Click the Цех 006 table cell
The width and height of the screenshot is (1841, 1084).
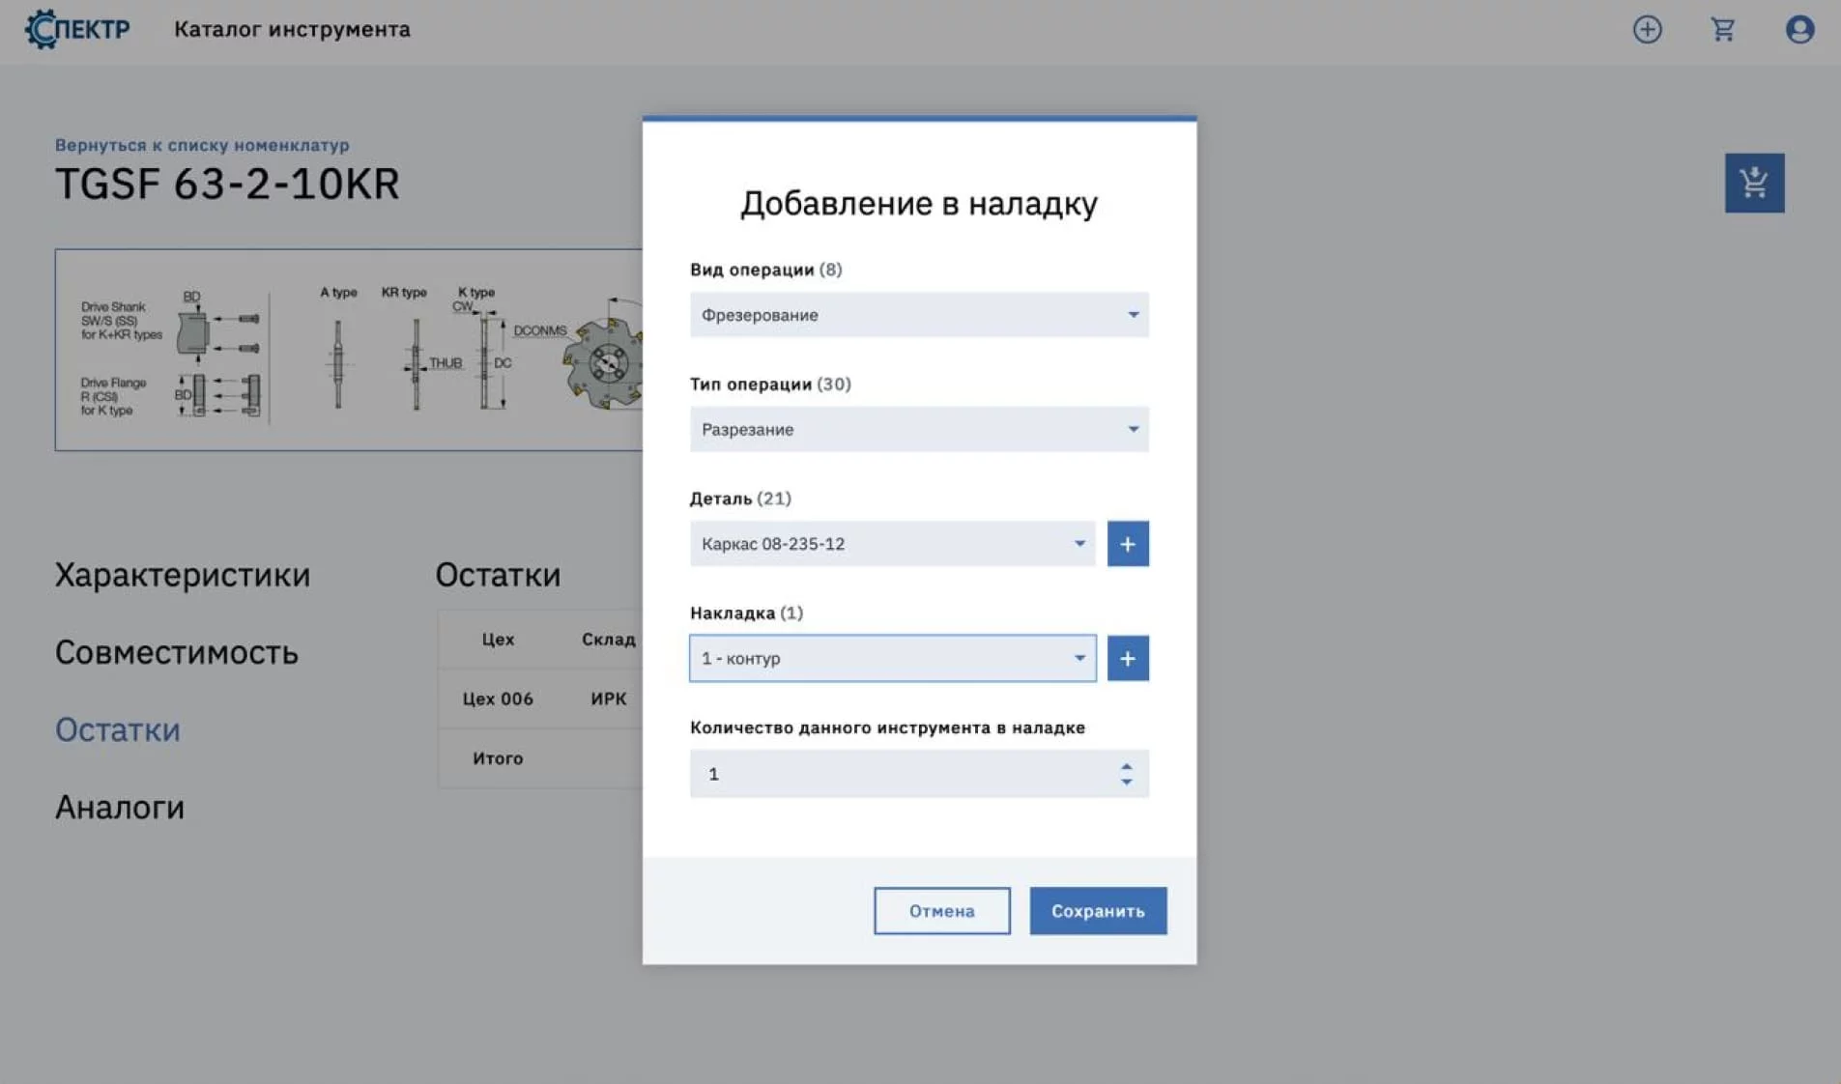498,699
